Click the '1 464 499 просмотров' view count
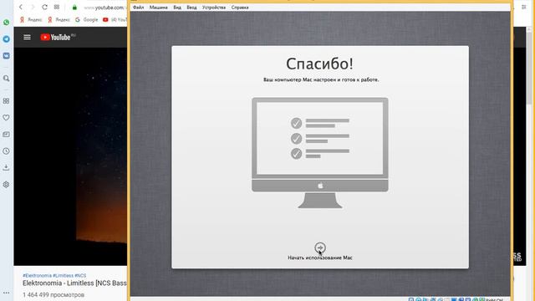 point(53,294)
